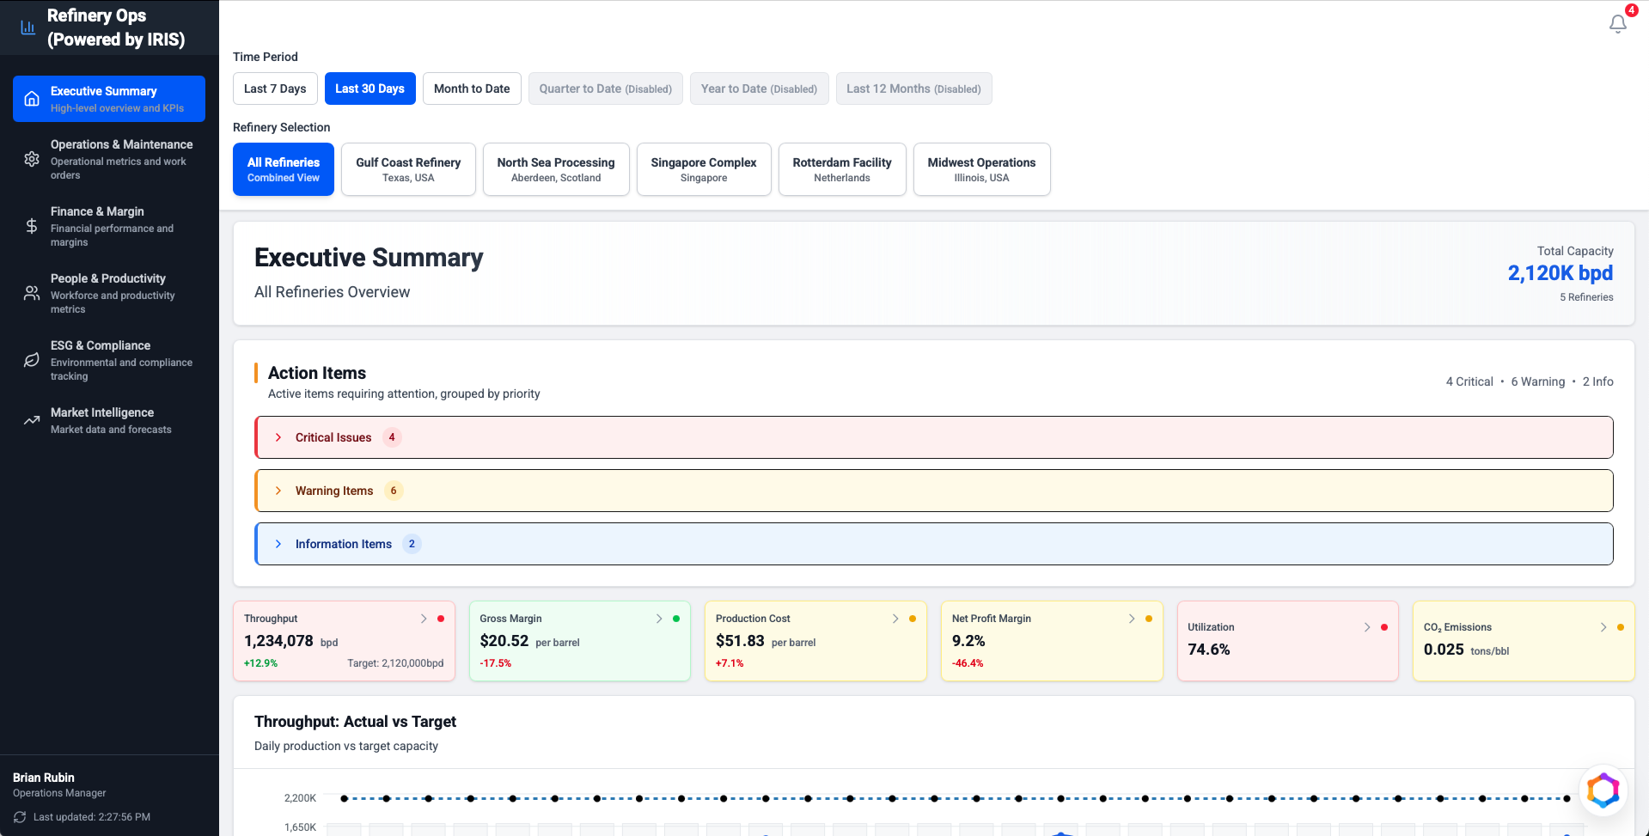The height and width of the screenshot is (836, 1649).
Task: Click the gear icon for Operations & Maintenance
Action: 32,159
